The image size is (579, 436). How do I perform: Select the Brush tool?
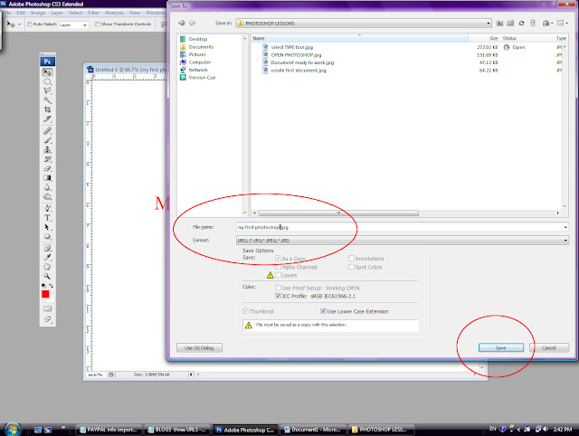(47, 140)
